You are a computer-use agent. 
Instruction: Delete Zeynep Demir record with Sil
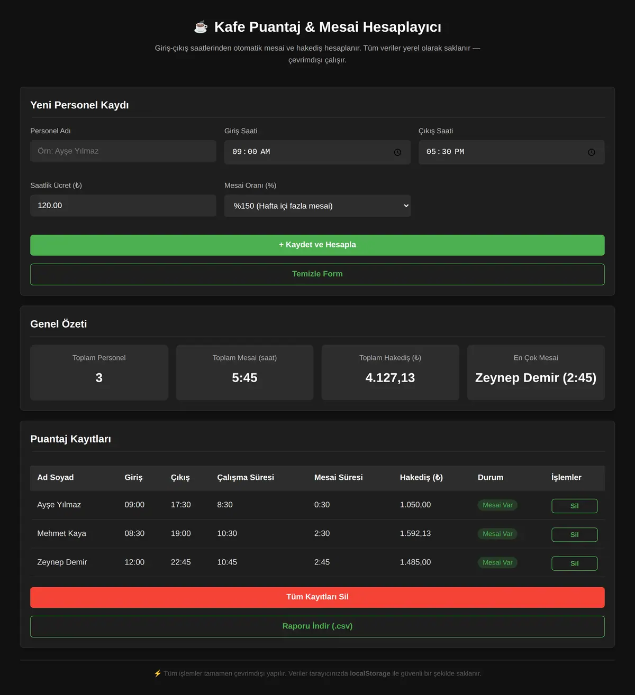(575, 563)
